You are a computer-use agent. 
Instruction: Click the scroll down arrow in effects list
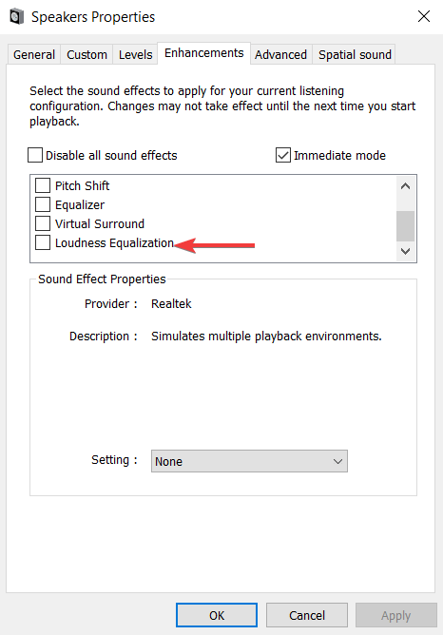coord(405,251)
